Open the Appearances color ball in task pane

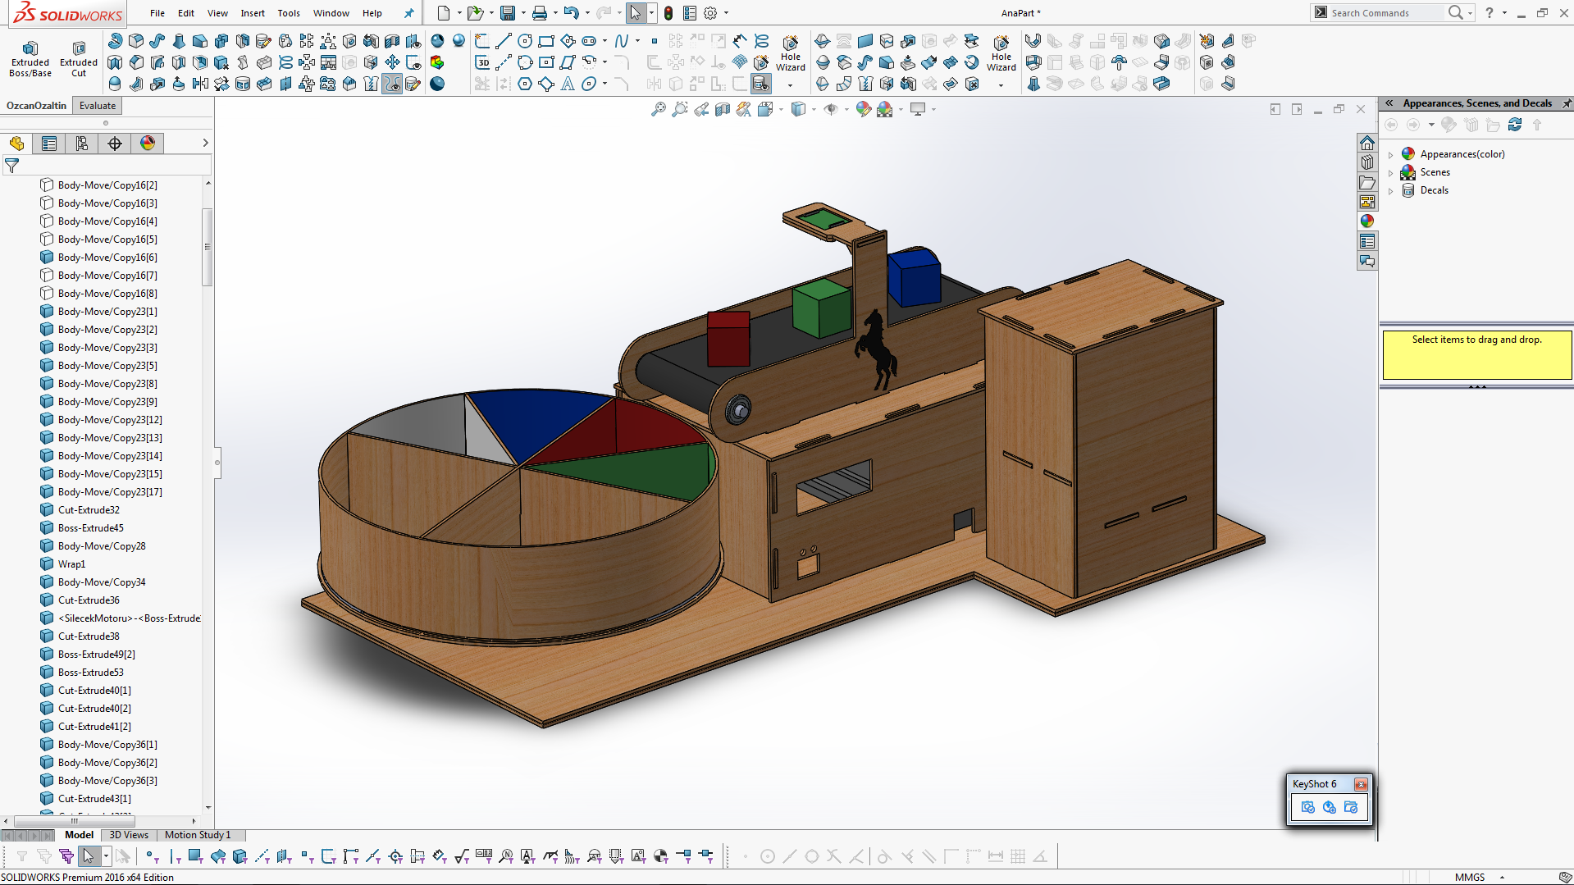tap(1366, 221)
